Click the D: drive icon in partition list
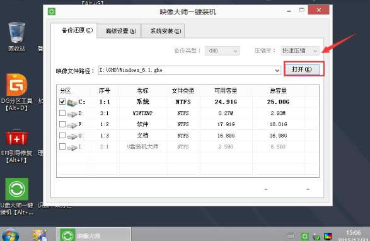This screenshot has height=241, width=370. tap(72, 114)
